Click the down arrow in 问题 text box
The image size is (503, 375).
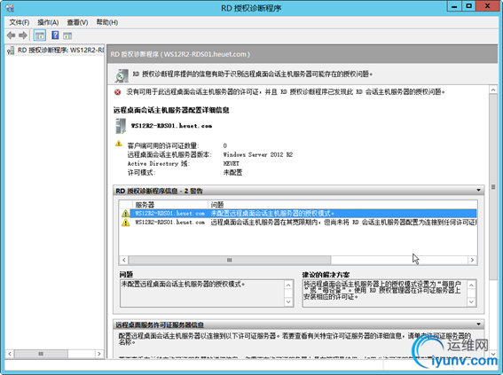(x=288, y=301)
